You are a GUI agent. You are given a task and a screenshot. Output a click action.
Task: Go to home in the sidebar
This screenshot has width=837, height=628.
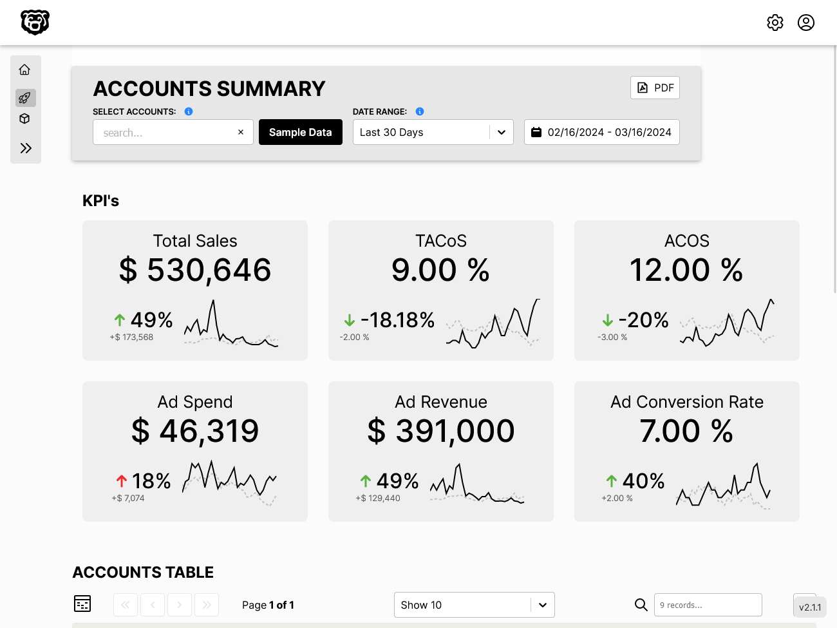coord(25,70)
